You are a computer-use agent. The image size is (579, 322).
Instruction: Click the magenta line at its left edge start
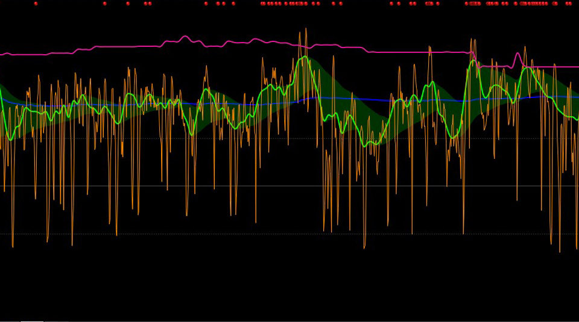2,54
